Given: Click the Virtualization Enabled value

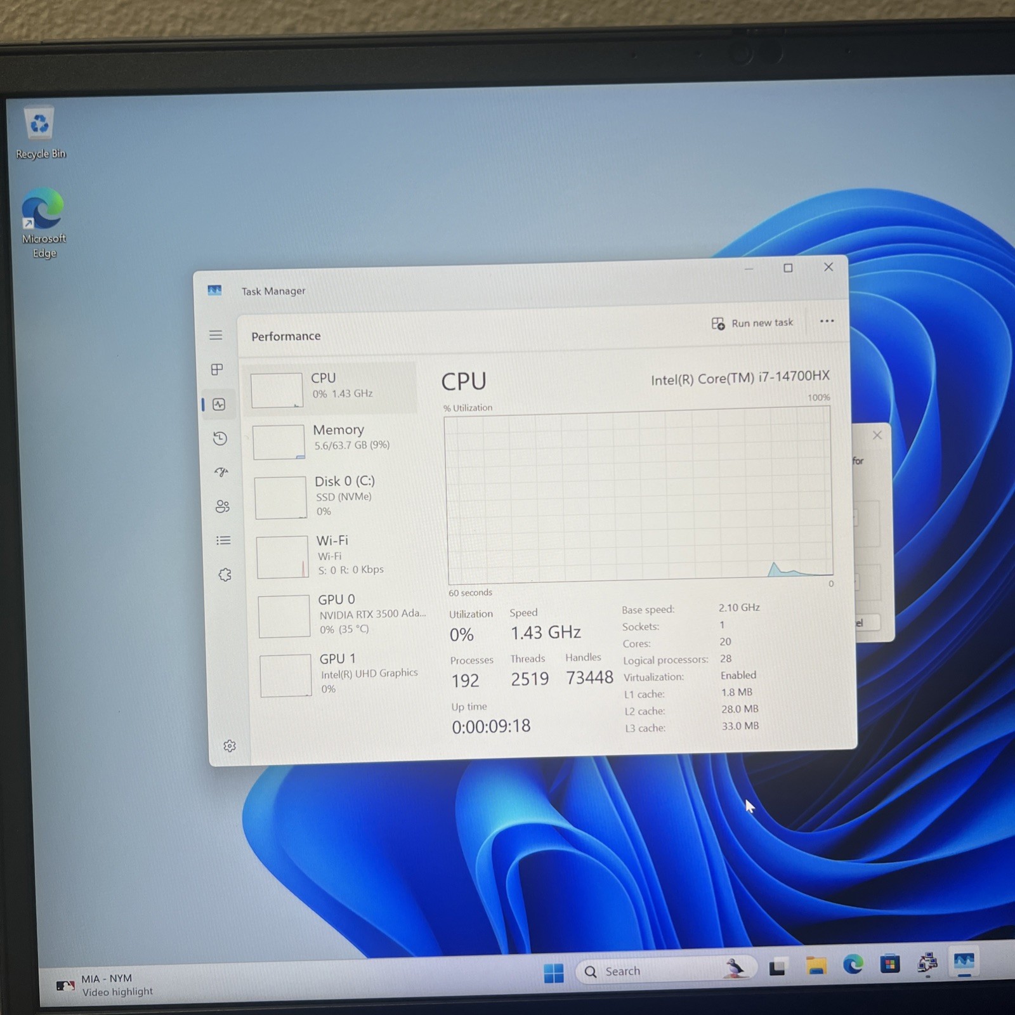Looking at the screenshot, I should pos(738,675).
